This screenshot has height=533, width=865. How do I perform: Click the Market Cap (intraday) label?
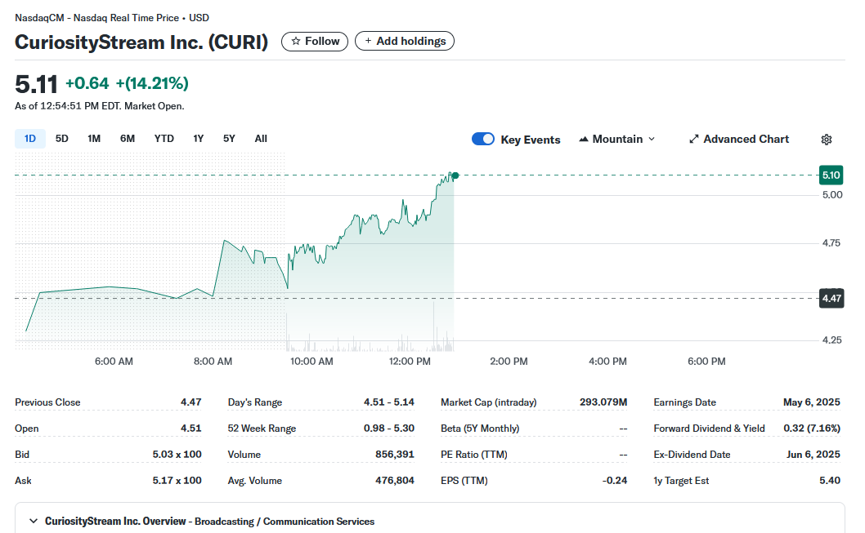tap(489, 402)
